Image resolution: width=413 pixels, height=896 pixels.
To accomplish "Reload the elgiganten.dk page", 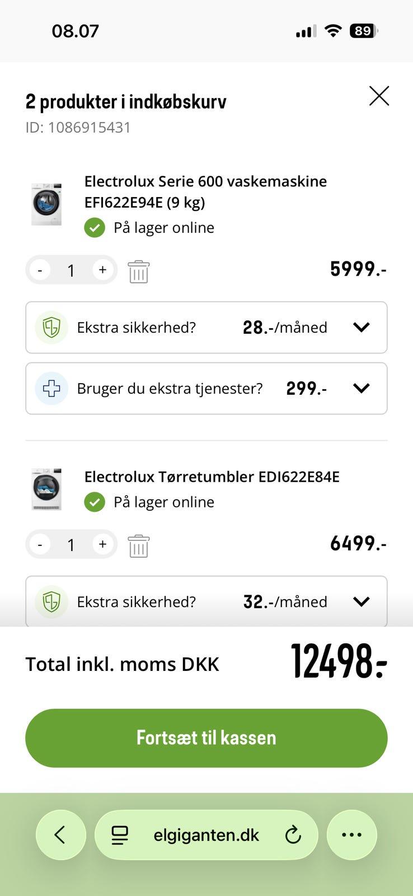I will click(293, 835).
